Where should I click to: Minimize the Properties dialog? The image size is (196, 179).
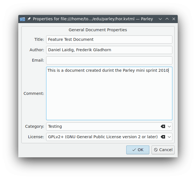pos(160,19)
